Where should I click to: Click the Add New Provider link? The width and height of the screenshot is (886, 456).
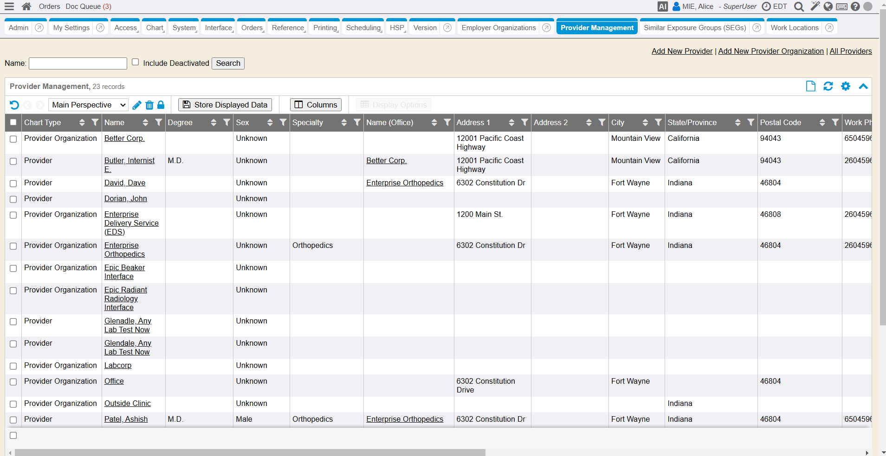[x=682, y=51]
